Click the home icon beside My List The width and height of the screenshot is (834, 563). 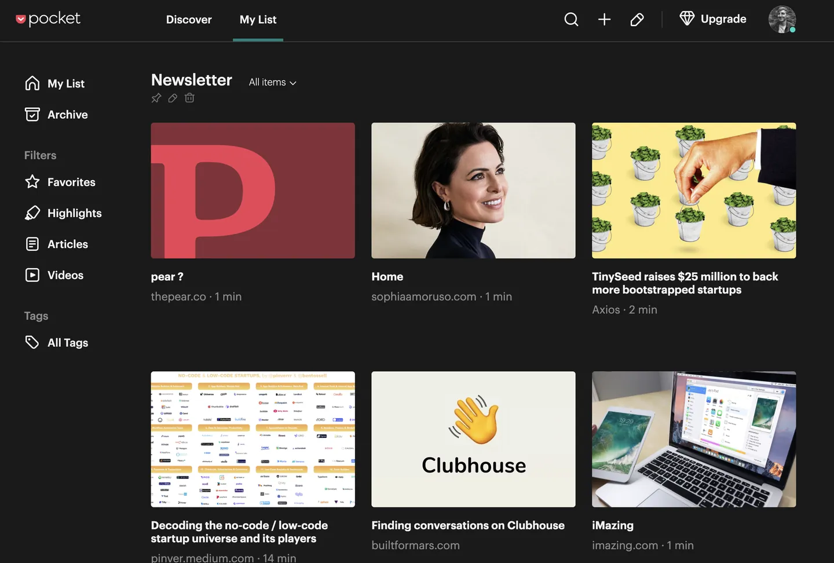coord(32,83)
